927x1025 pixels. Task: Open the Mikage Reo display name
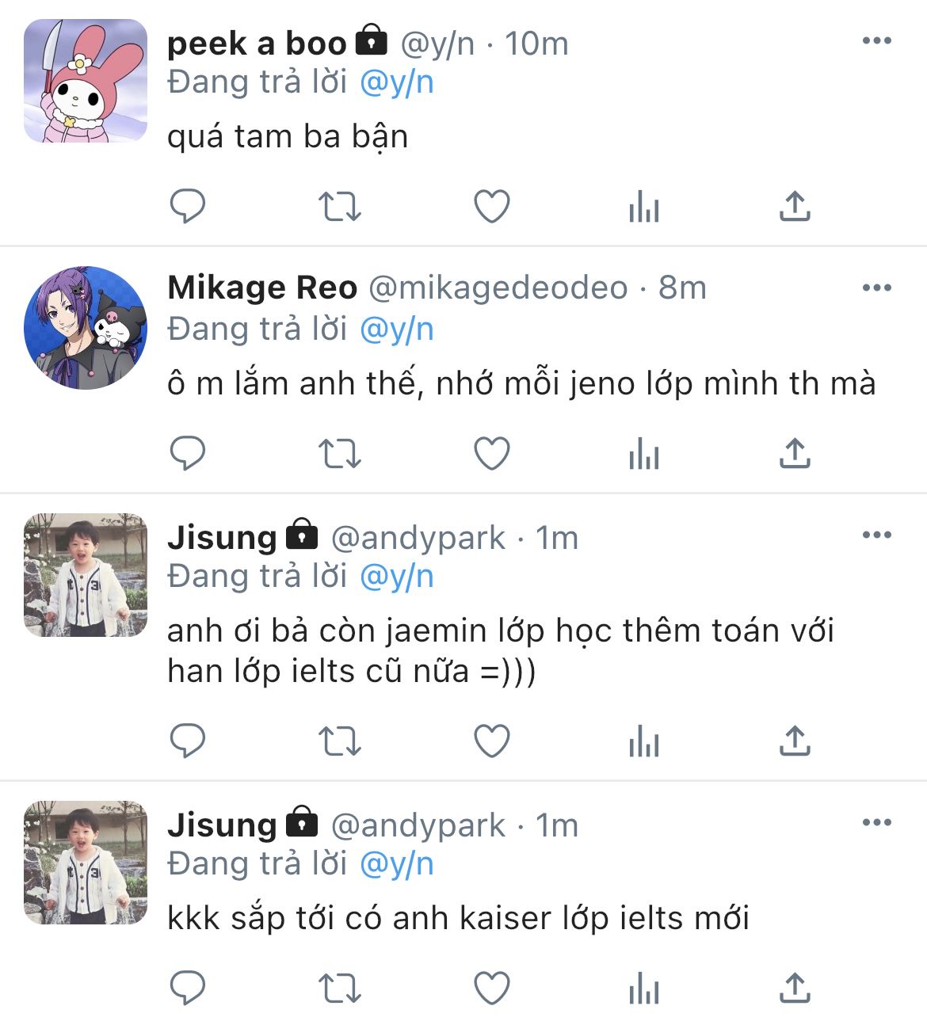262,288
